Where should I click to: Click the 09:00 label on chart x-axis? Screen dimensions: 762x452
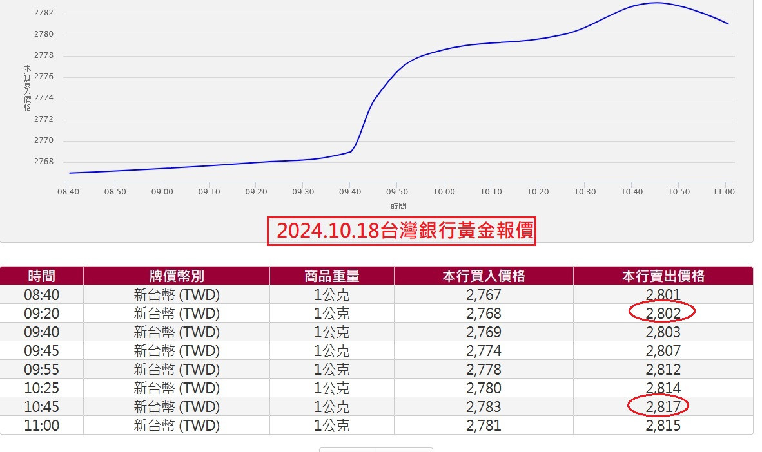coord(162,192)
